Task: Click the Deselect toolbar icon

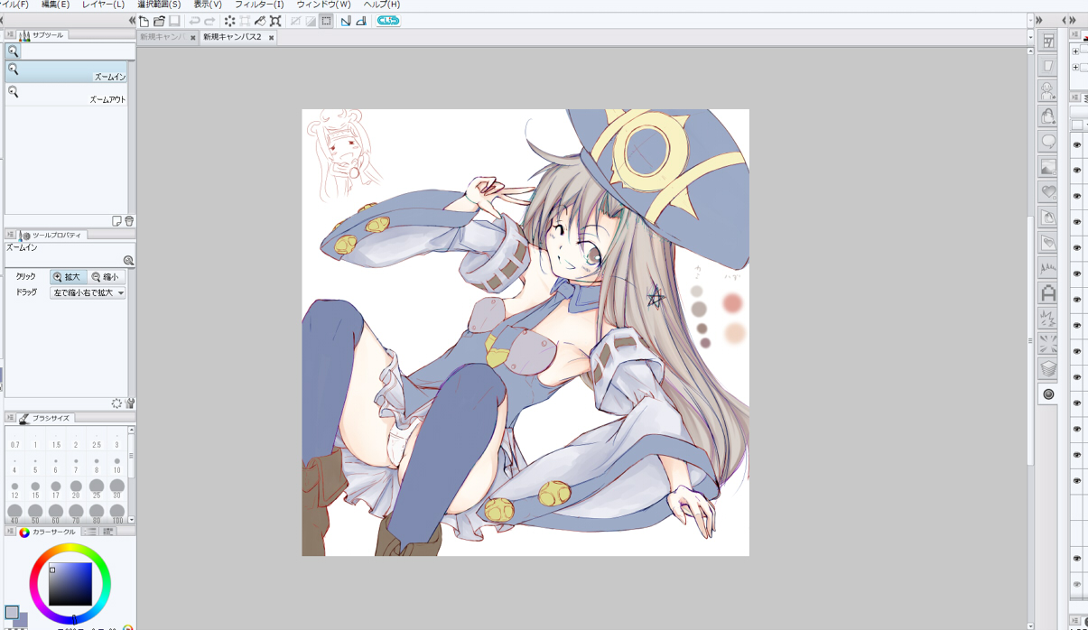Action: click(x=295, y=21)
